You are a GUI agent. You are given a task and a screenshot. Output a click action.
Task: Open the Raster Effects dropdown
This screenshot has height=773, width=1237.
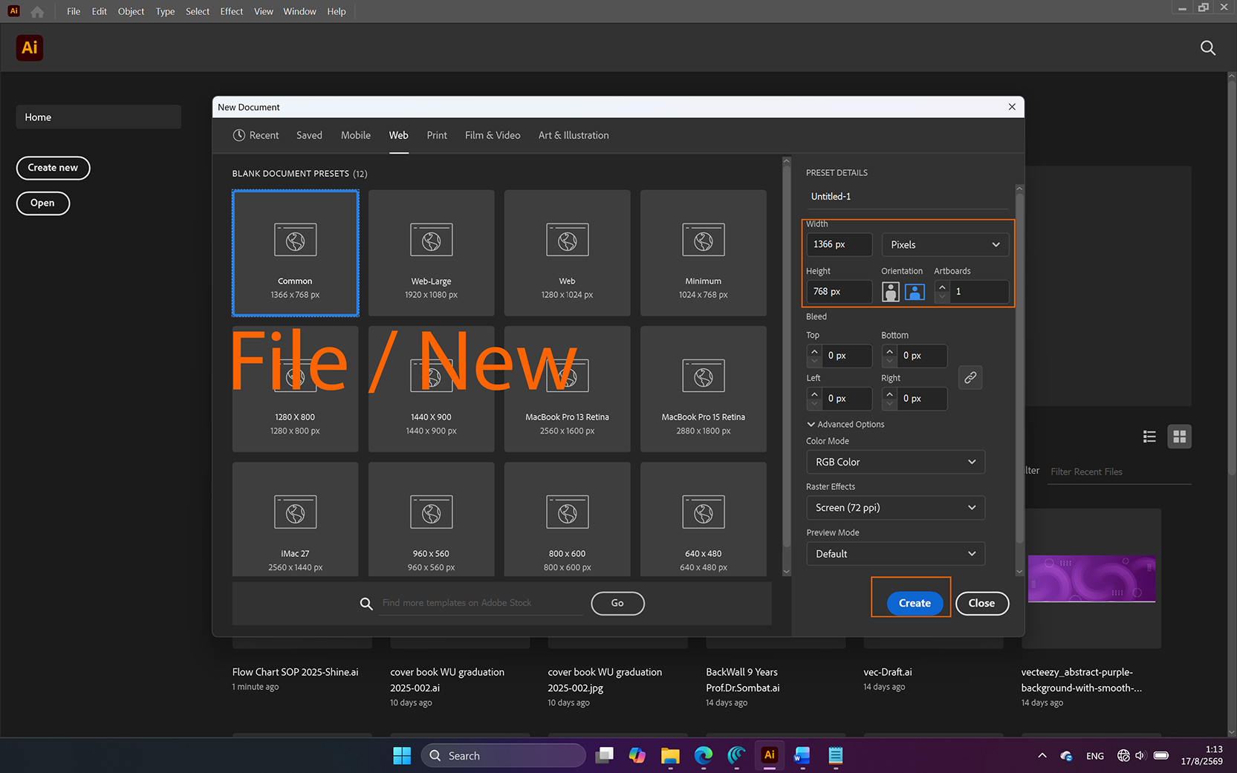click(x=895, y=508)
